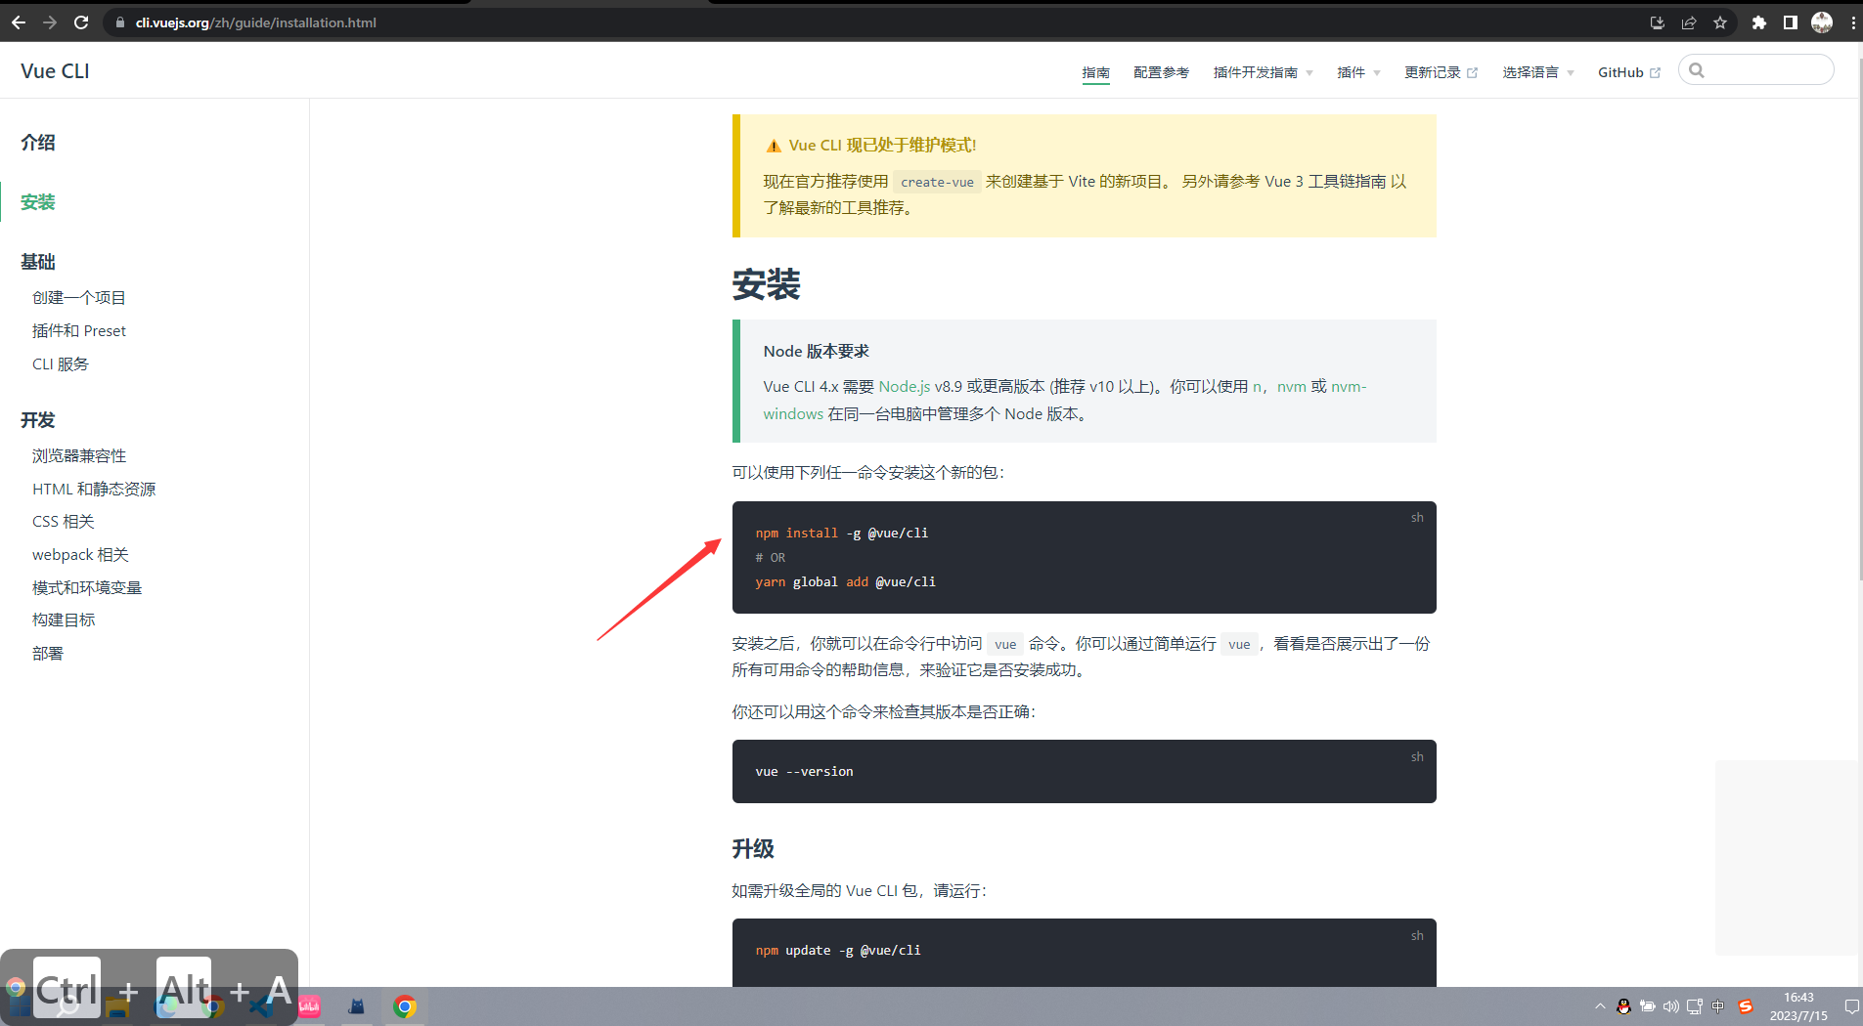This screenshot has height=1026, width=1863.
Task: Open the blue cat app in the taskbar
Action: pos(356,1006)
